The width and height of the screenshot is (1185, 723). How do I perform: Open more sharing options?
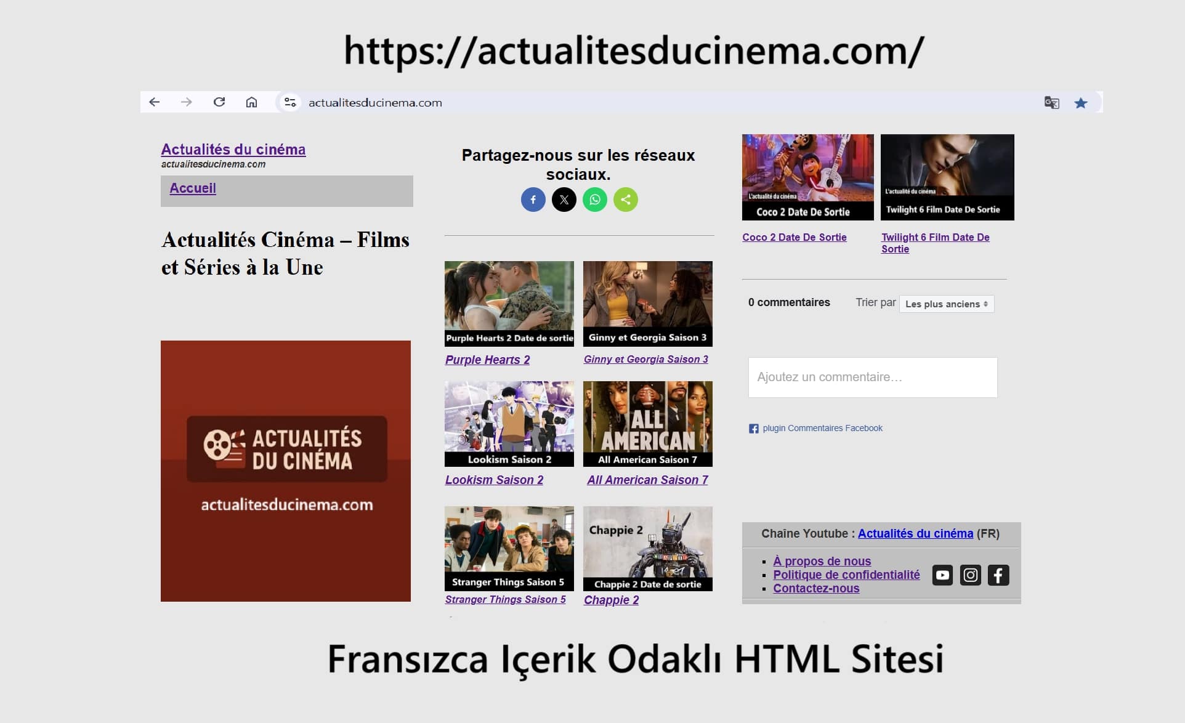(626, 199)
